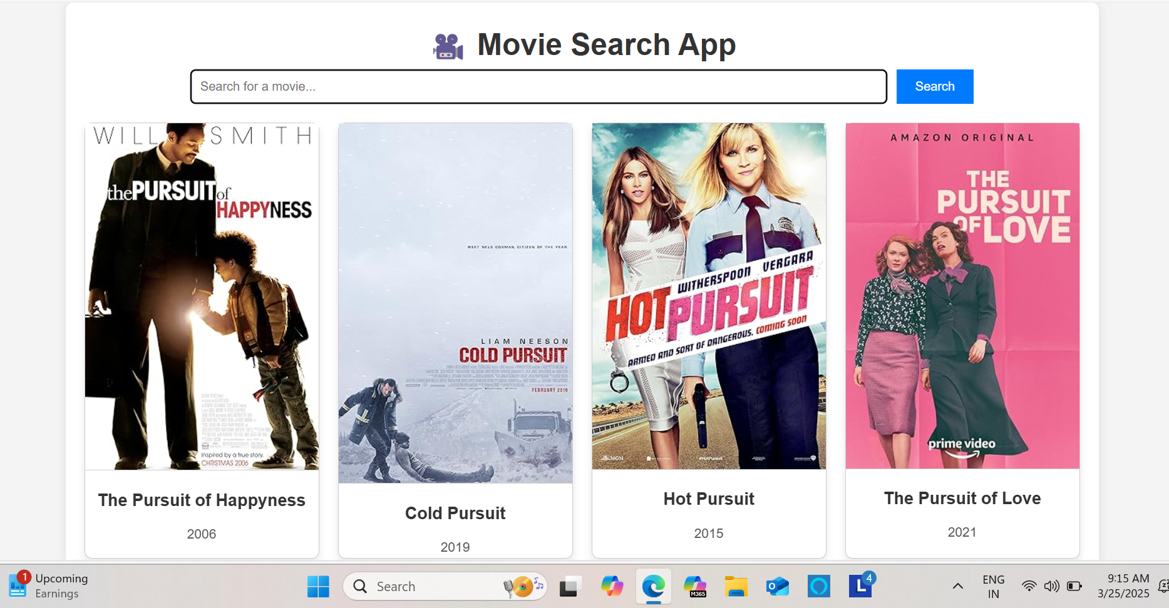Viewport: 1169px width, 608px height.
Task: Click the 'The Pursuit of Happyness' title text
Action: (202, 500)
